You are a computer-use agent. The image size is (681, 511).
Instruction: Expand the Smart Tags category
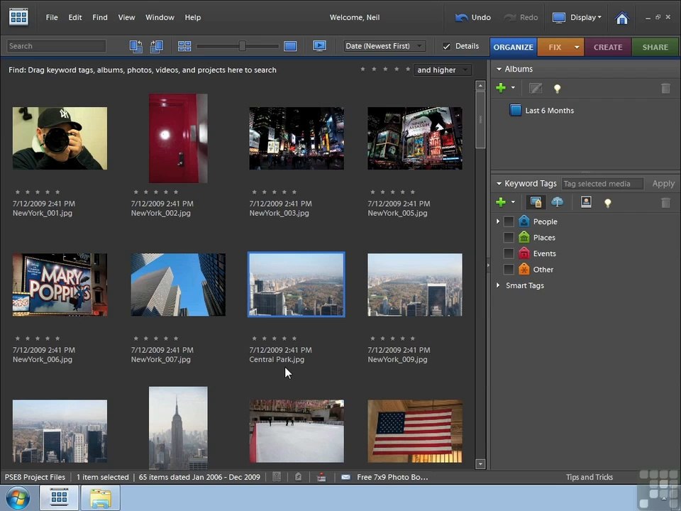[498, 285]
